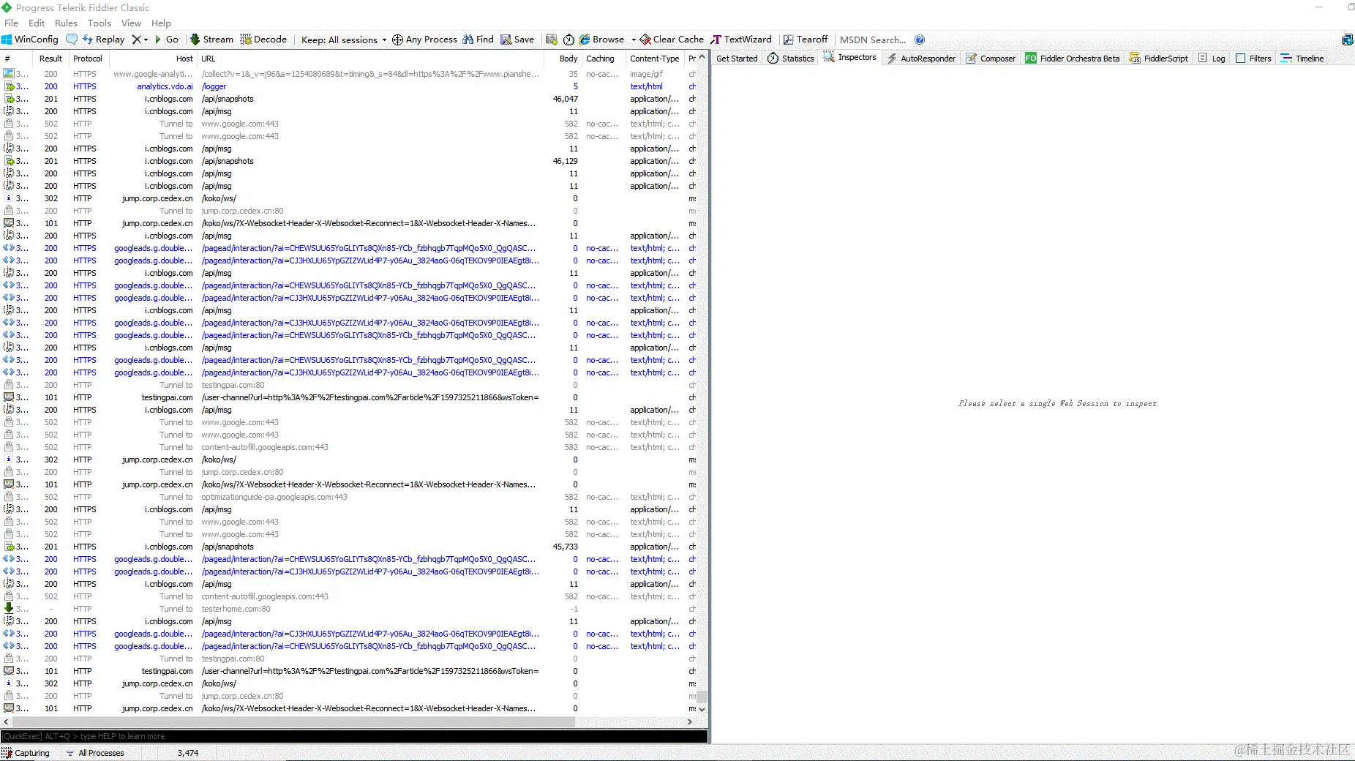Open the Browse dropdown arrow
1355x761 pixels.
[x=634, y=40]
